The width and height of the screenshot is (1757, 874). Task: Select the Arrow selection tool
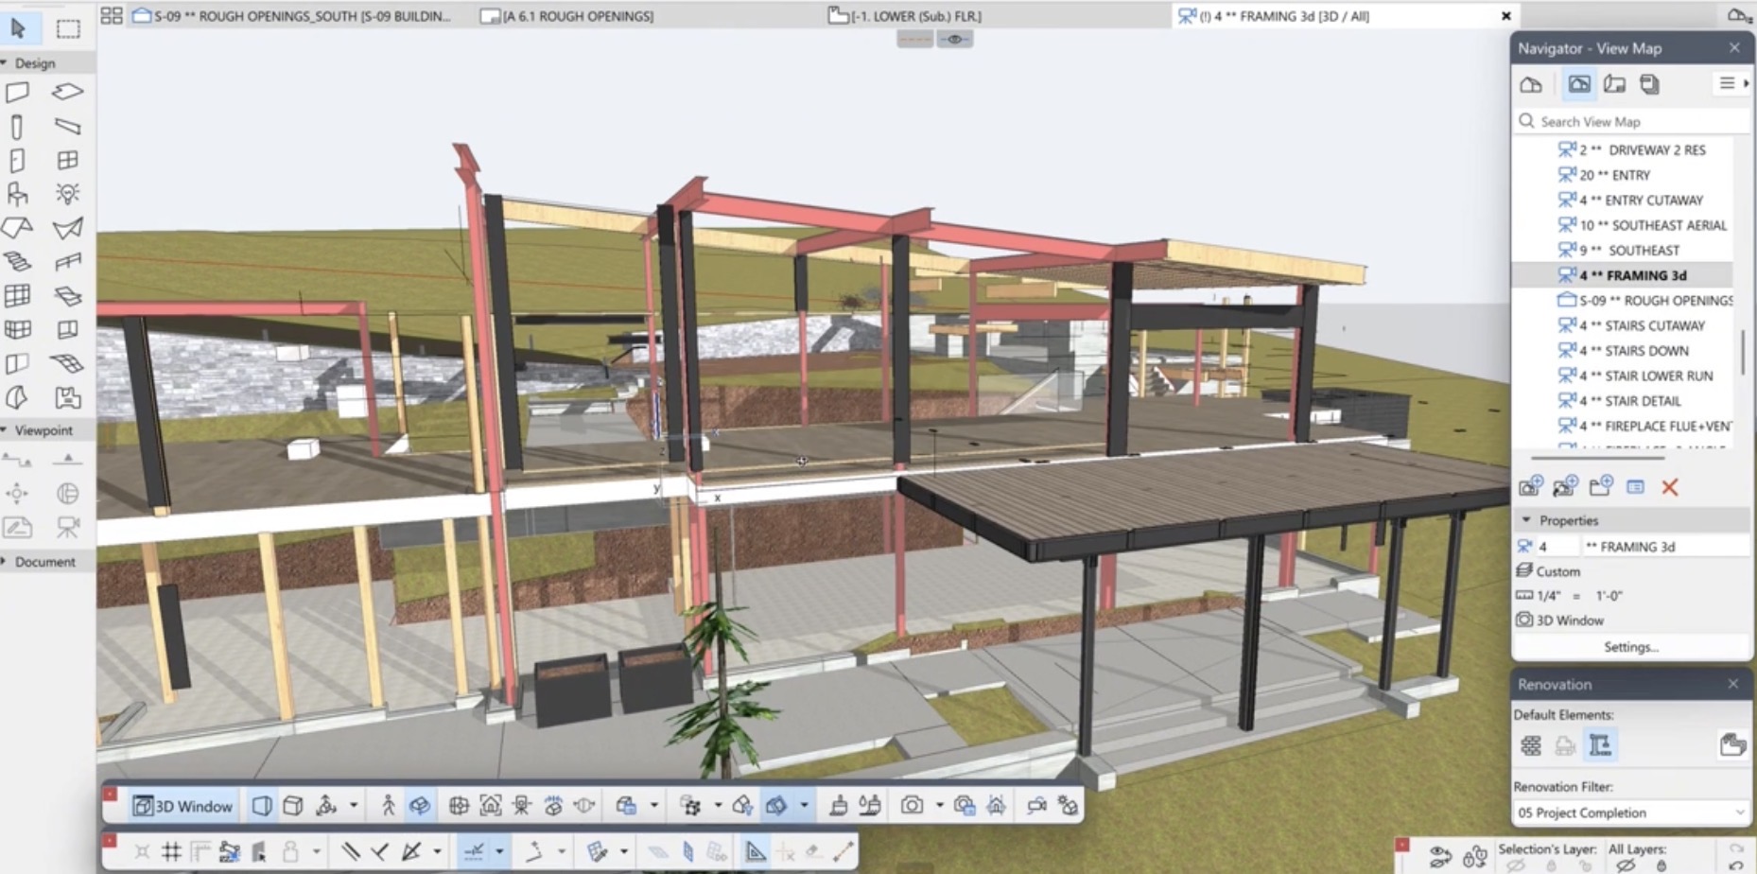click(18, 28)
